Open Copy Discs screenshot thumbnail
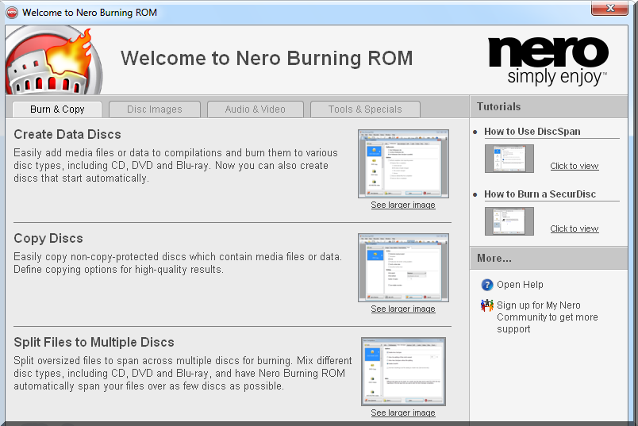638x426 pixels. pyautogui.click(x=403, y=267)
